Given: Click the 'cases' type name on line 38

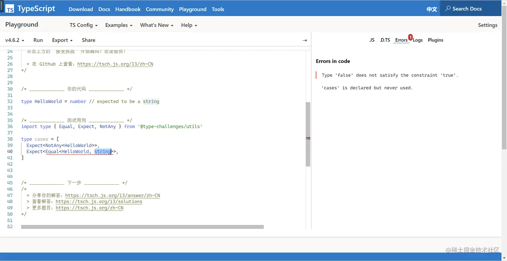Looking at the screenshot, I should [41, 139].
